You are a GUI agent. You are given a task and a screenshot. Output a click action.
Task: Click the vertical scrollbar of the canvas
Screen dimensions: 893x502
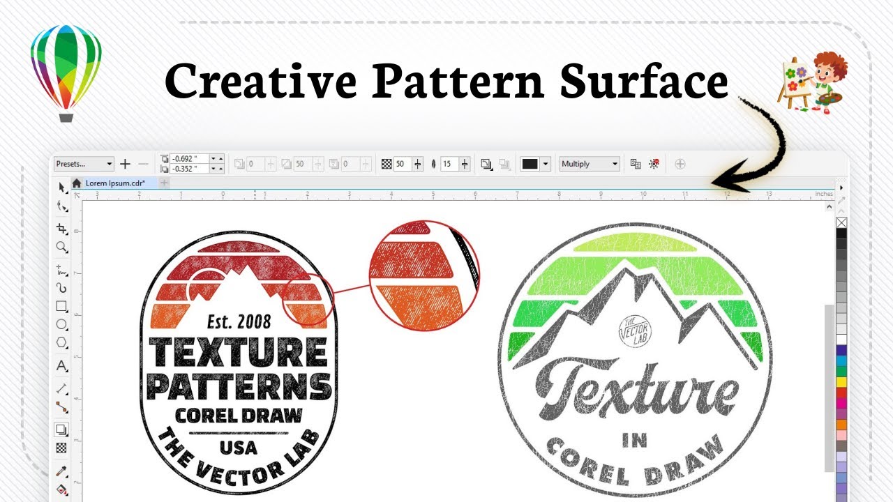tap(830, 387)
